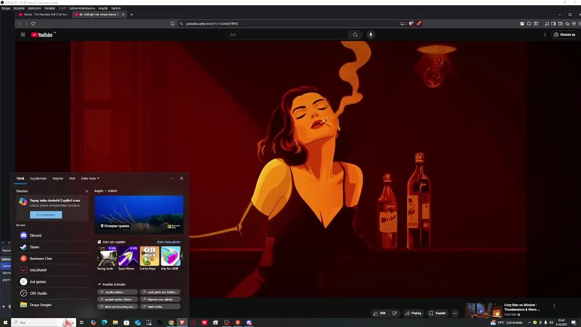This screenshot has width=581, height=327.
Task: Switch to Barbie Haunted Doll tab
Action: [x=44, y=15]
